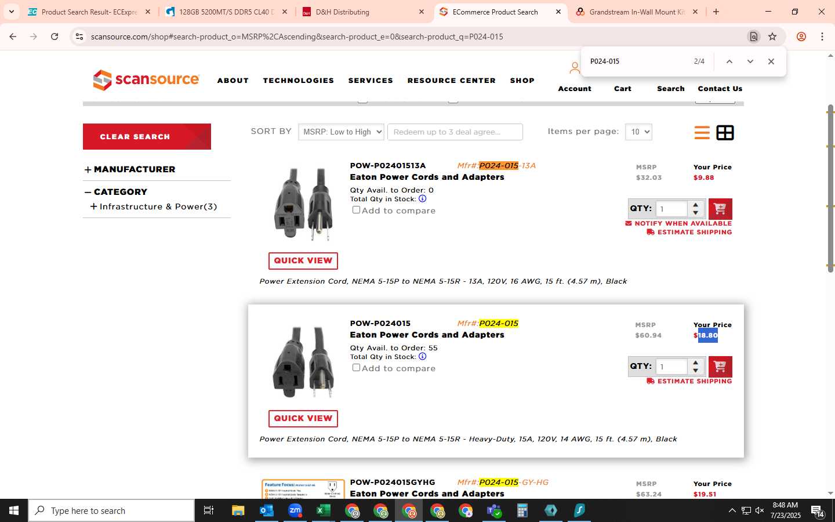835x522 pixels.
Task: Open new browser tab
Action: 716,12
